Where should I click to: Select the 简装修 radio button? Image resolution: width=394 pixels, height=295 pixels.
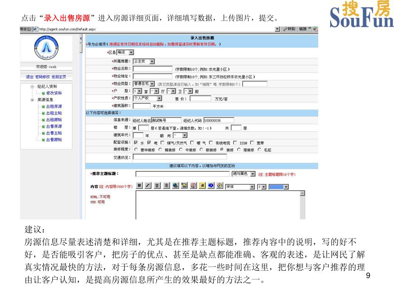239,149
